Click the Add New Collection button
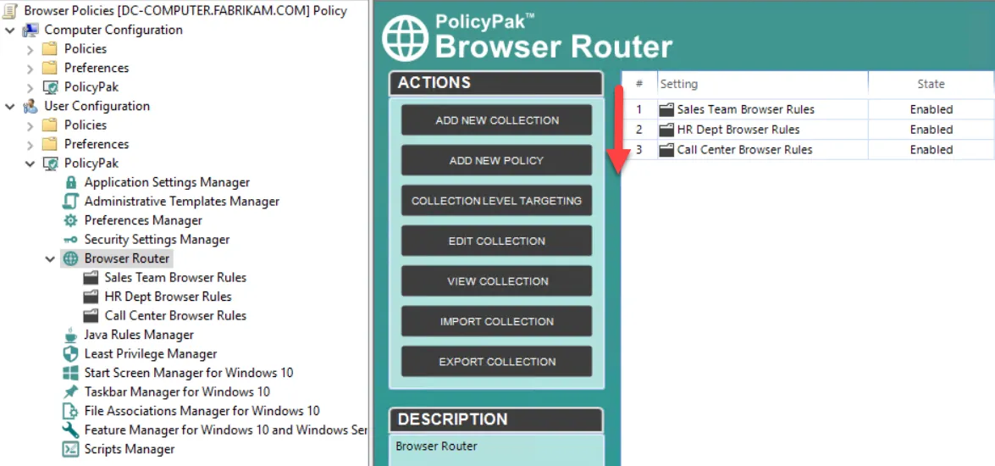995x466 pixels. coord(497,120)
